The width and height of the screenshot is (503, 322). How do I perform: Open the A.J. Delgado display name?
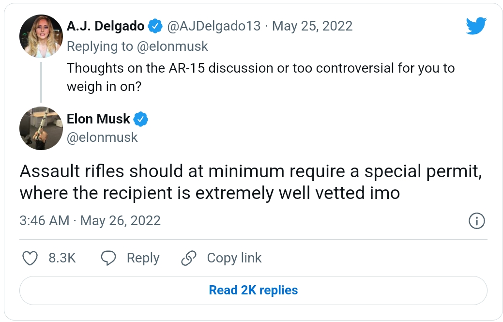(x=106, y=26)
